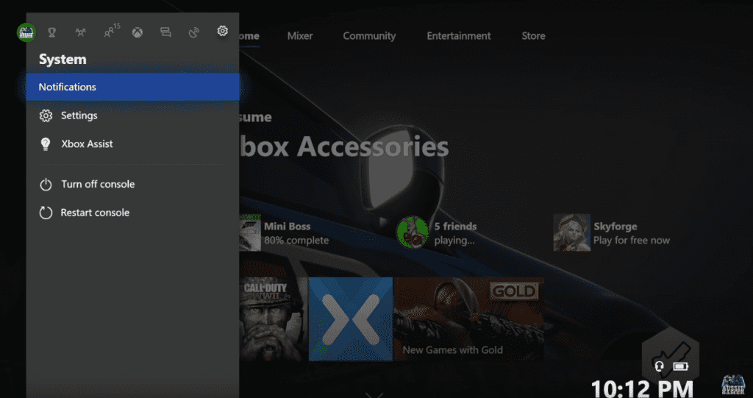The image size is (753, 398).
Task: Open the Broadcast and capture tab
Action: tap(194, 32)
